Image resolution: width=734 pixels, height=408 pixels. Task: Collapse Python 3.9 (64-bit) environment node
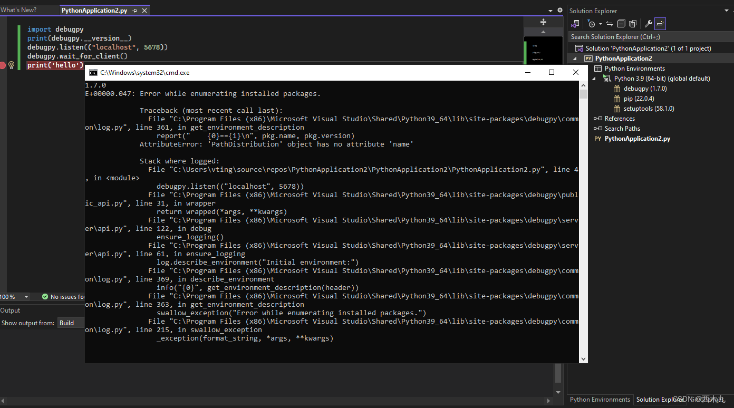point(595,79)
